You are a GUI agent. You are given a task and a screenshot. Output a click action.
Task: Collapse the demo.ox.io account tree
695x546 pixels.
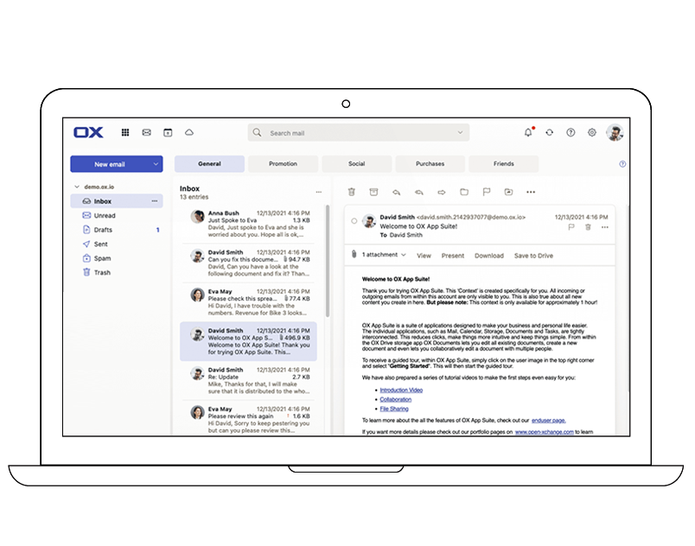(x=77, y=187)
